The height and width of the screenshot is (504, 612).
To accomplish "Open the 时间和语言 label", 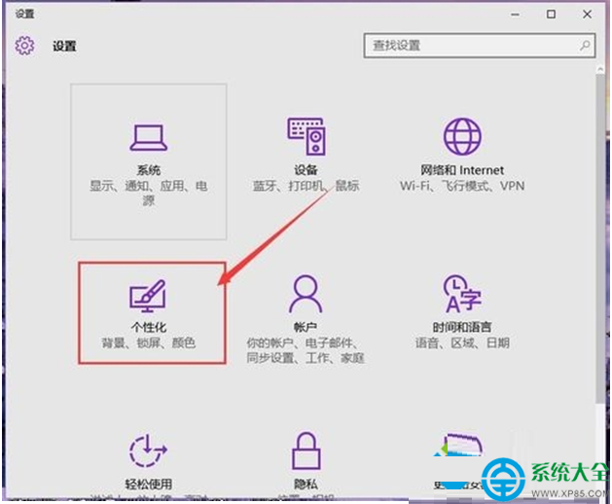I will 462,328.
